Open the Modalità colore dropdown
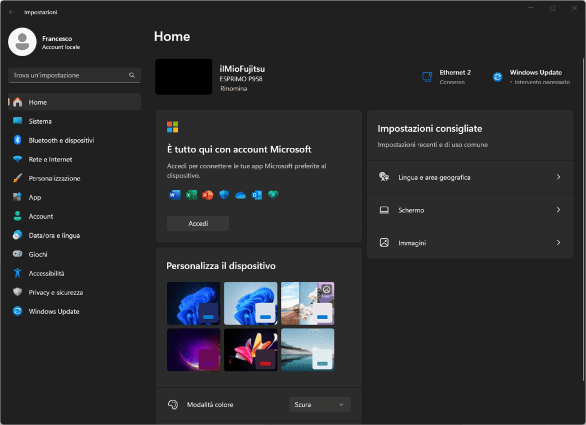Viewport: 586px width, 425px height. 319,404
